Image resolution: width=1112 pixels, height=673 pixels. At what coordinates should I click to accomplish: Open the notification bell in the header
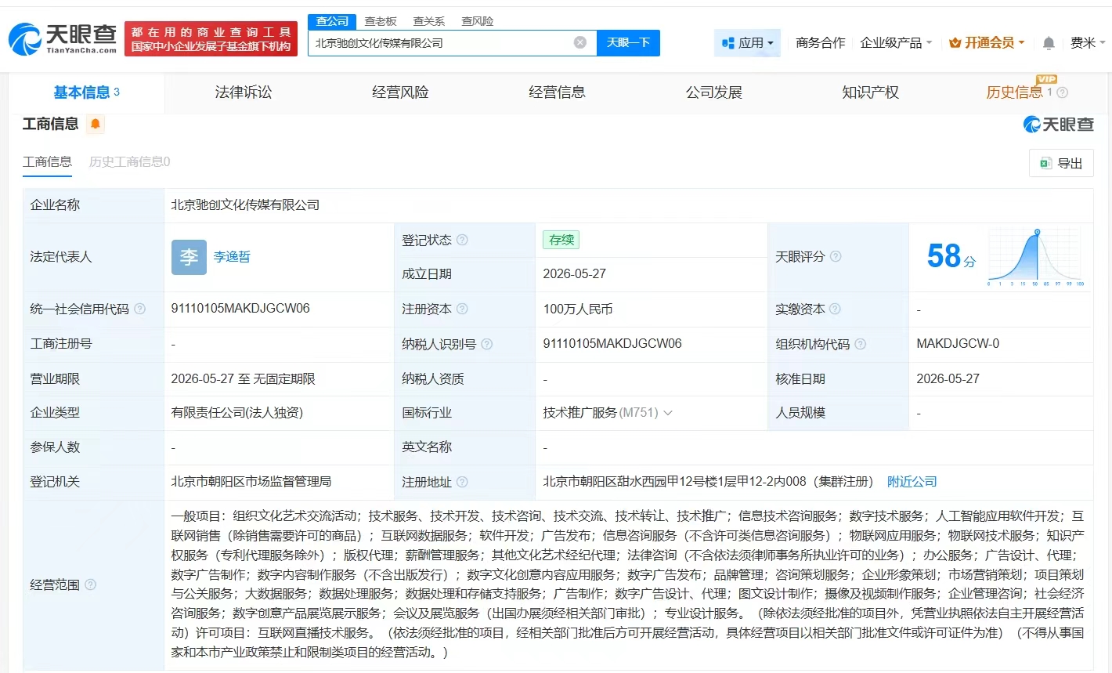pos(1049,43)
